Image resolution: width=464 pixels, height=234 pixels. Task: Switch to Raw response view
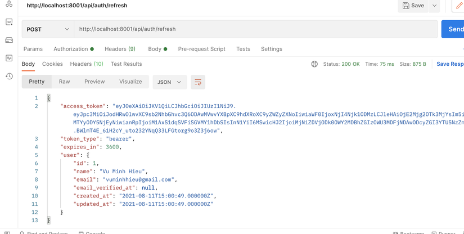(65, 82)
